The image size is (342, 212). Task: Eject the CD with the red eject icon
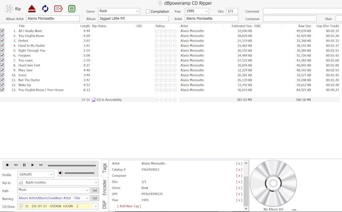tap(32, 9)
